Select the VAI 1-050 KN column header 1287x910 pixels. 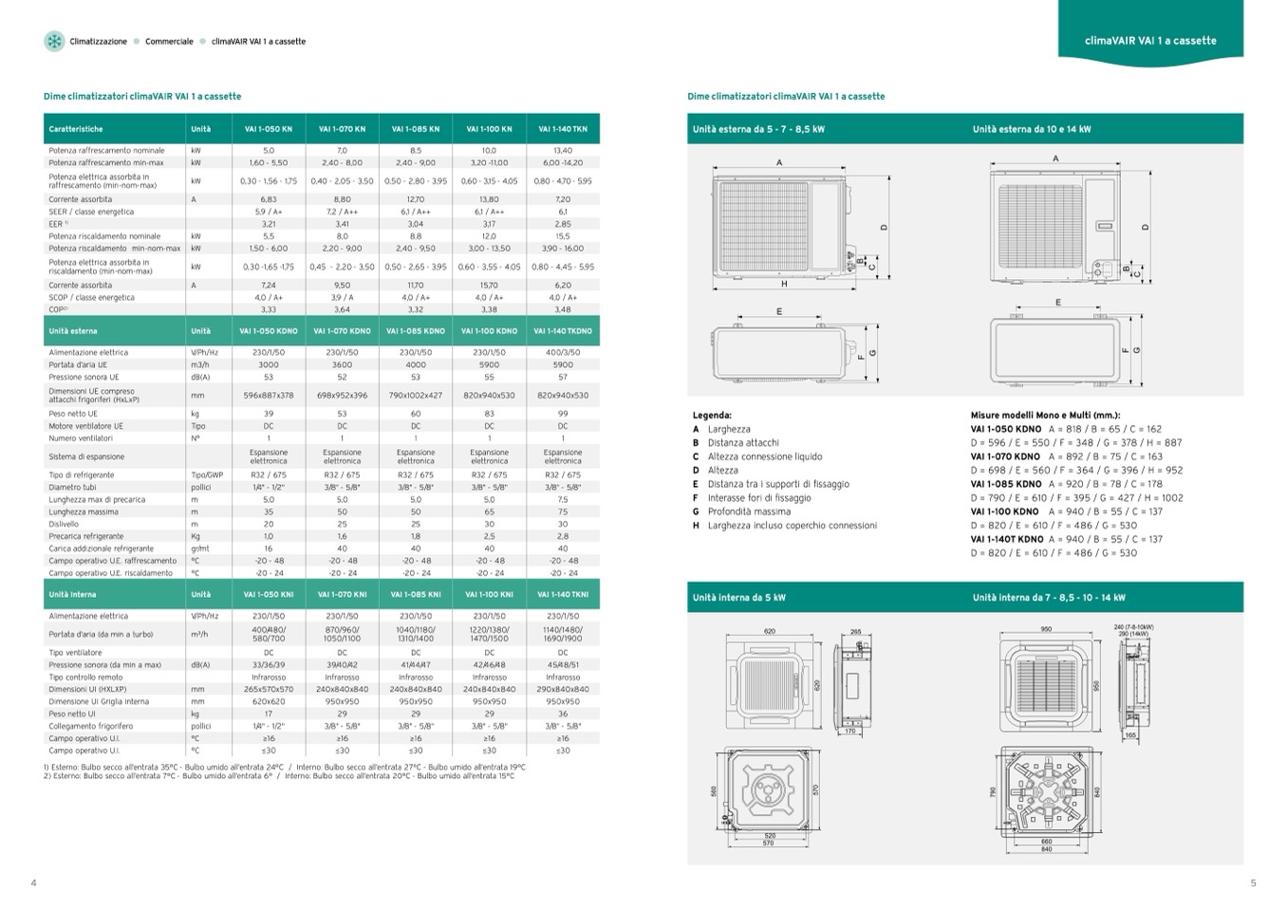point(269,129)
